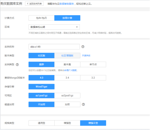The width and height of the screenshot is (150, 130).
Task: Click help icon beside instance name field
Action: click(x=83, y=47)
